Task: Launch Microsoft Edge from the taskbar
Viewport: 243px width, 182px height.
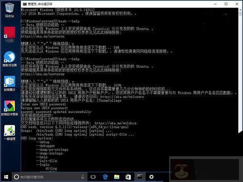Action: click(105, 177)
